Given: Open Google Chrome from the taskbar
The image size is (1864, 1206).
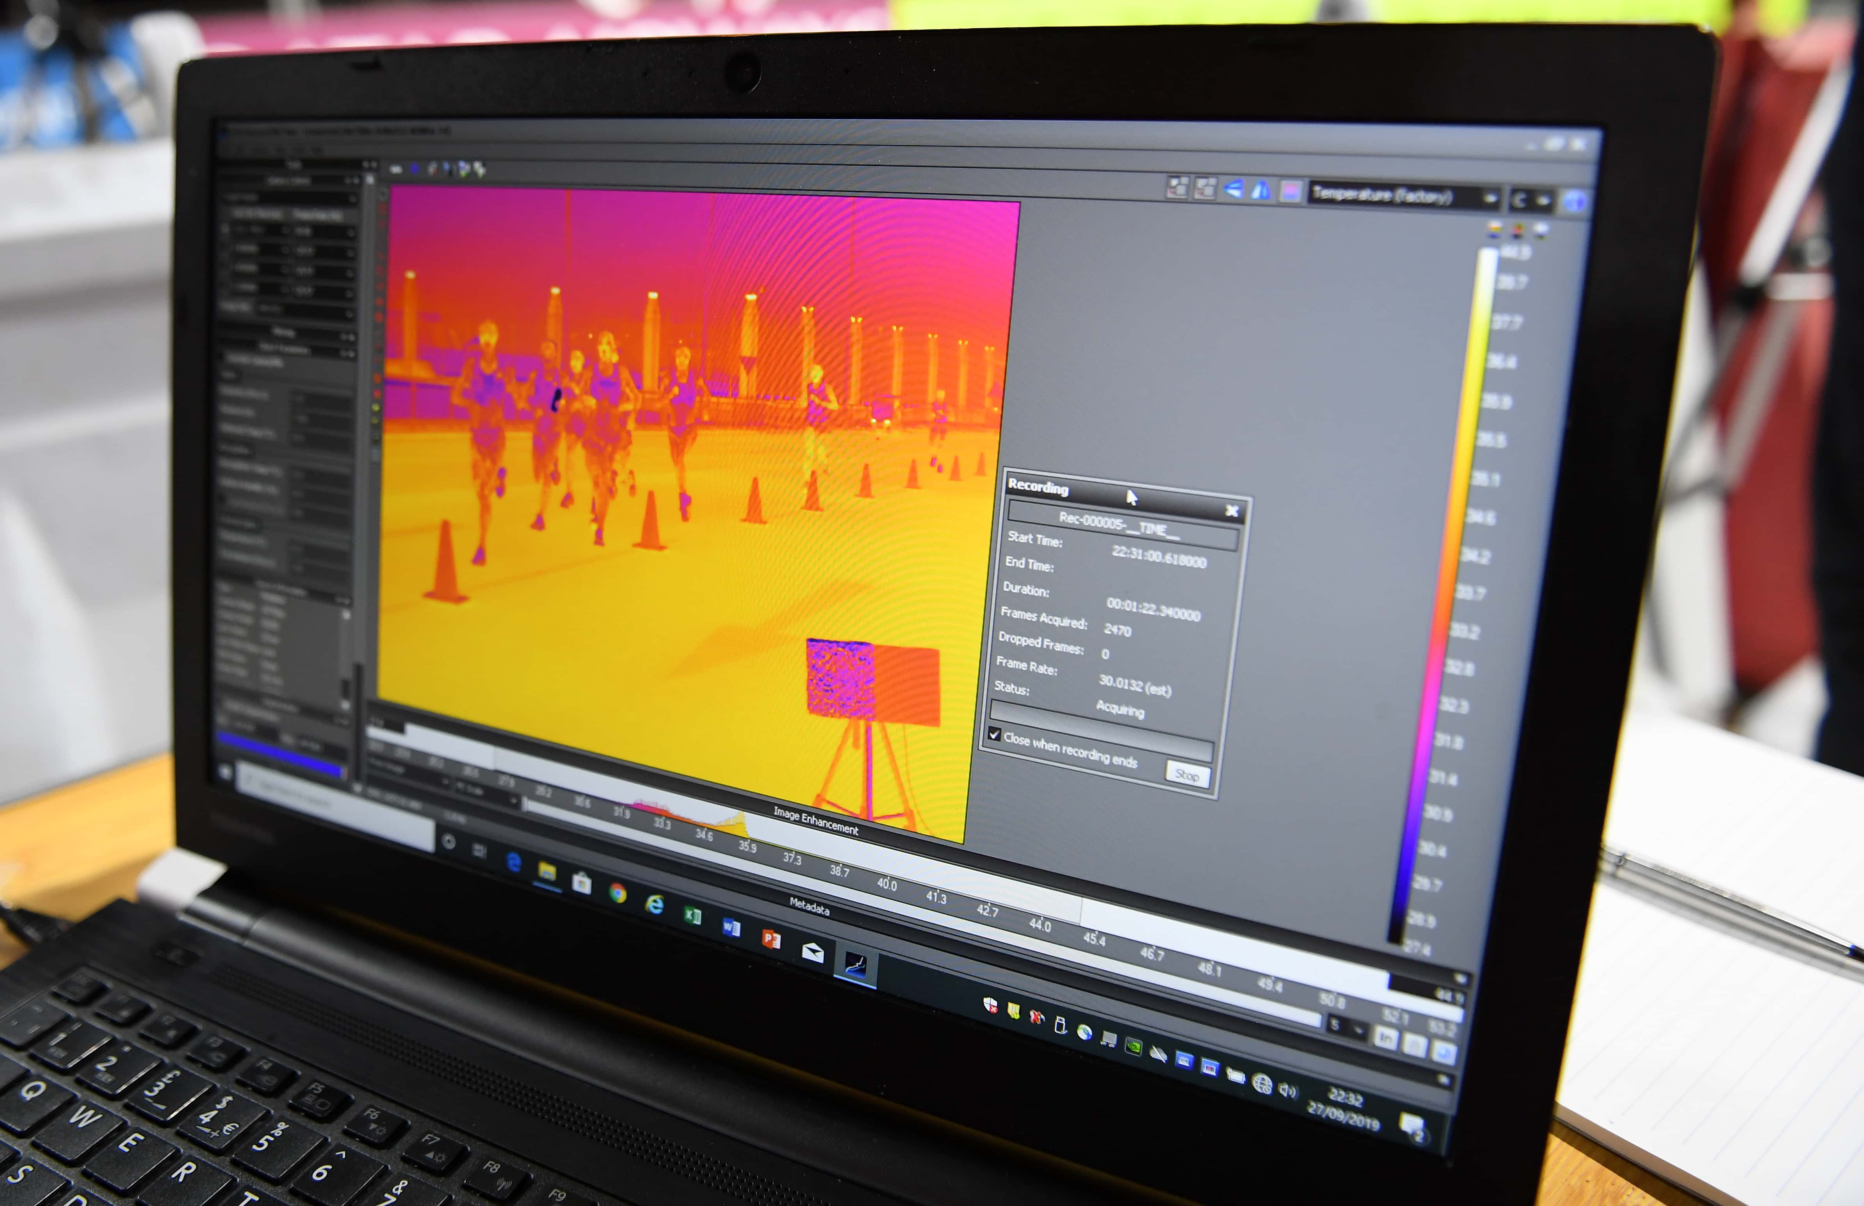Looking at the screenshot, I should (618, 894).
